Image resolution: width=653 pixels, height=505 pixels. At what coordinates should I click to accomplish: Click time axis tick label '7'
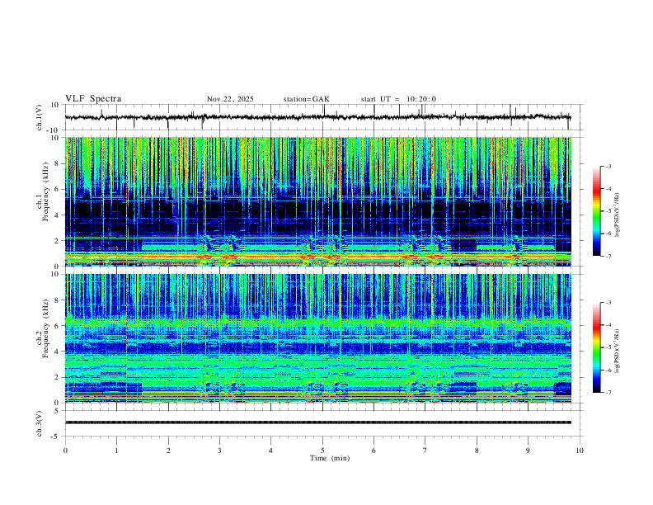[425, 451]
